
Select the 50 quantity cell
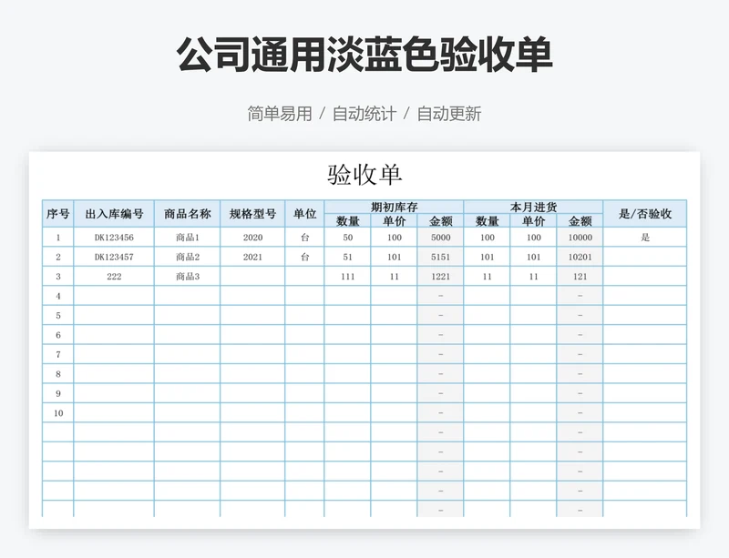click(348, 238)
